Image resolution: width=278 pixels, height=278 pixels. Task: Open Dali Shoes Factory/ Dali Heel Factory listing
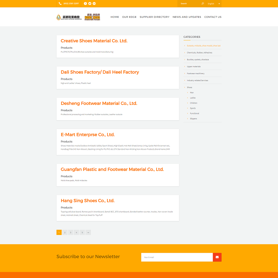pyautogui.click(x=100, y=72)
